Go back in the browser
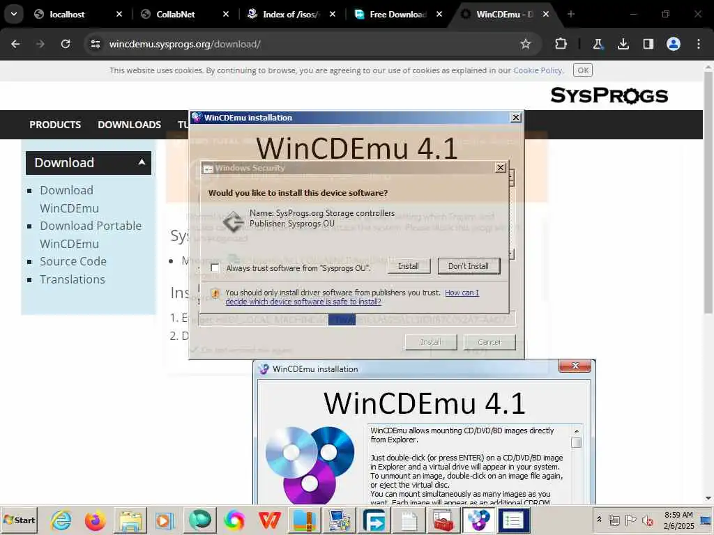This screenshot has width=714, height=535. pyautogui.click(x=15, y=44)
